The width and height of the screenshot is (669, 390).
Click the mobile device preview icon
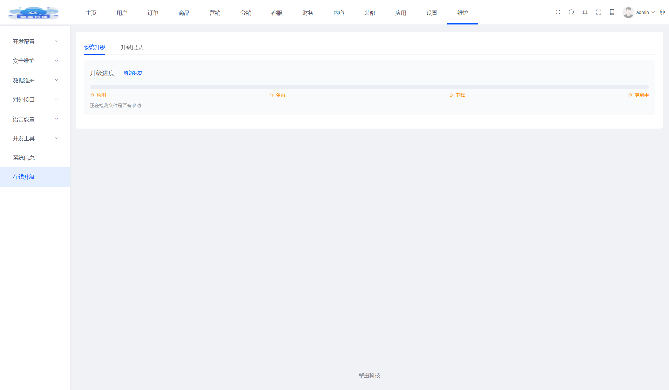612,12
